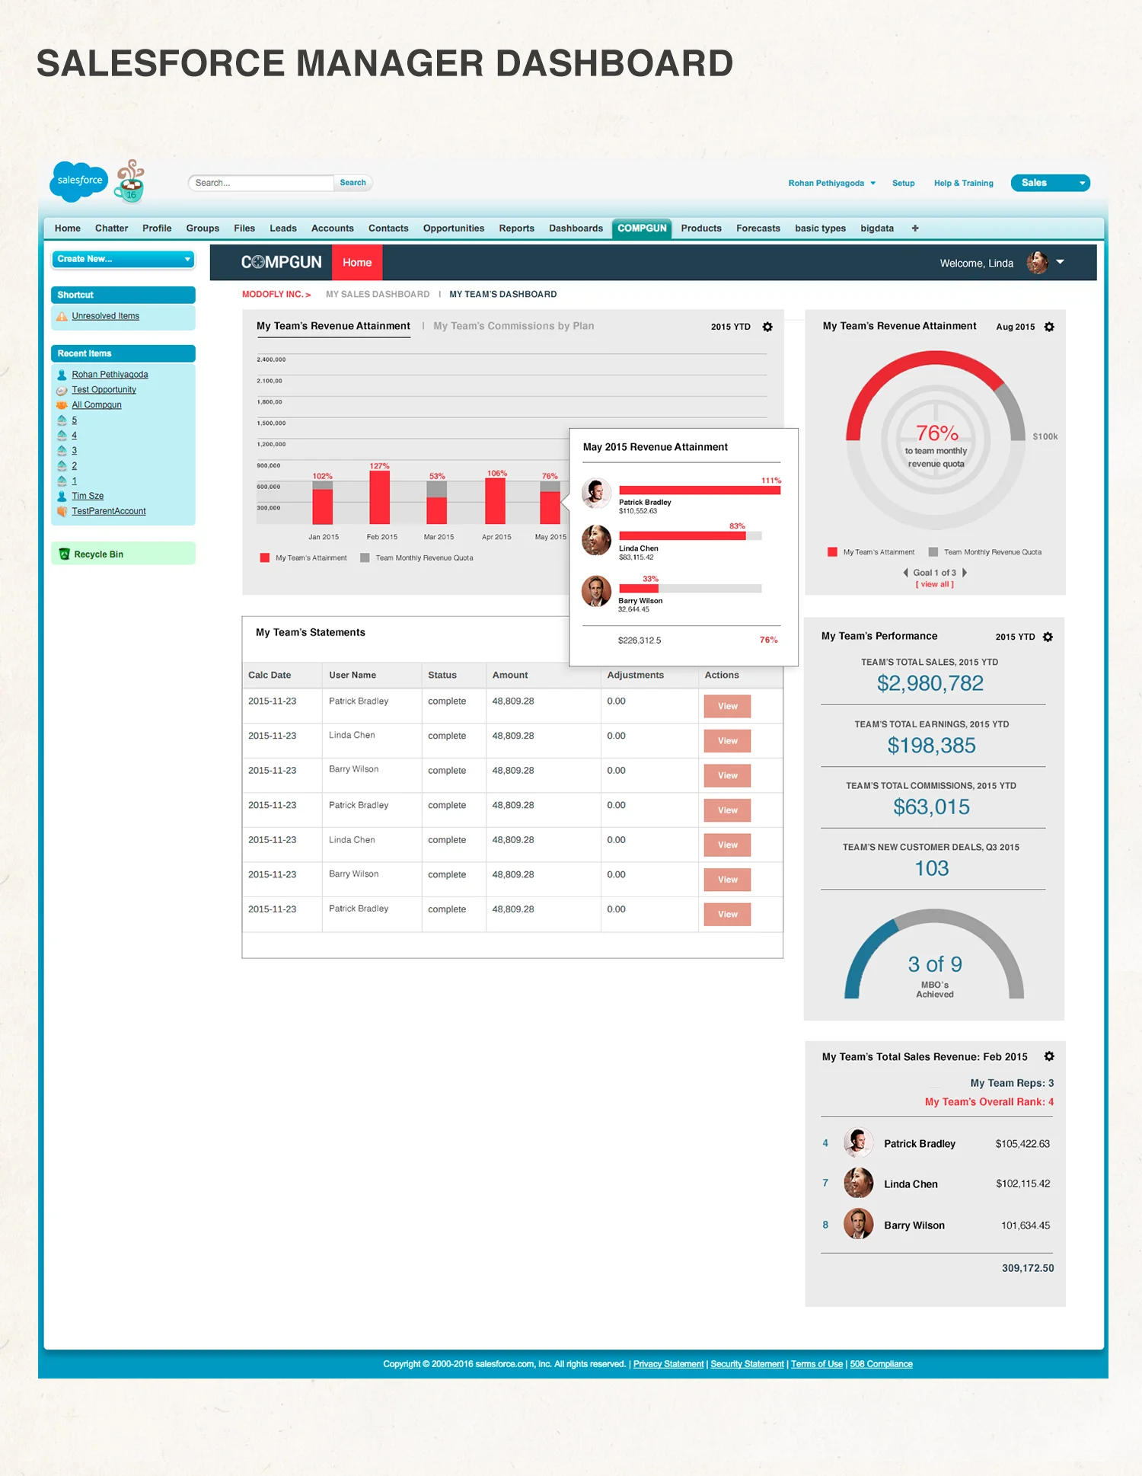This screenshot has height=1476, width=1142.
Task: Click Barry Wilson's avatar in sales revenue ranking
Action: (x=858, y=1225)
